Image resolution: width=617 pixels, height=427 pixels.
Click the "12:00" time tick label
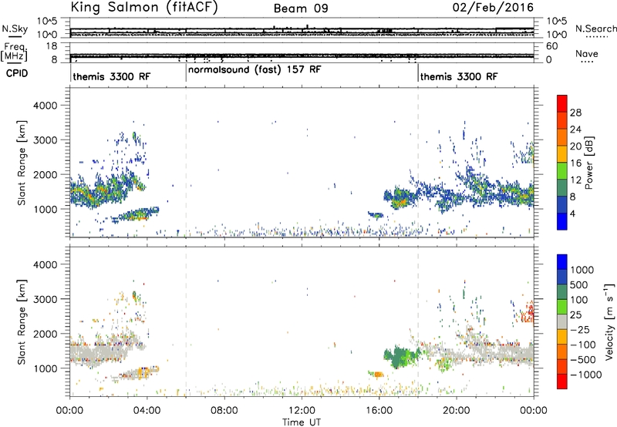point(302,411)
